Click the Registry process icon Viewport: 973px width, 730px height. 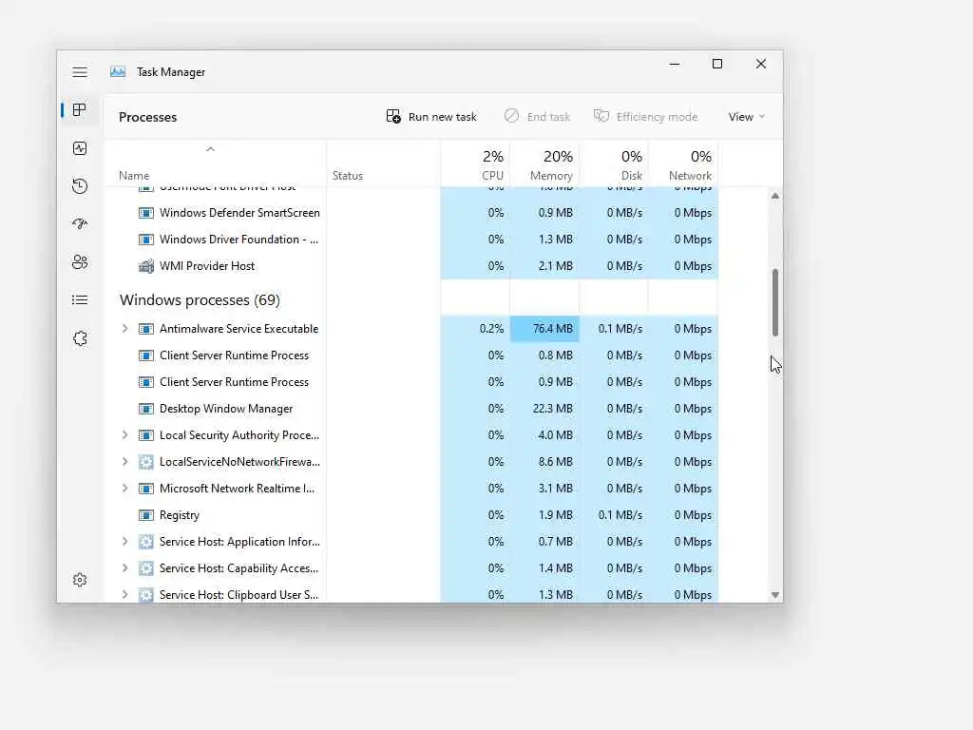(x=145, y=515)
